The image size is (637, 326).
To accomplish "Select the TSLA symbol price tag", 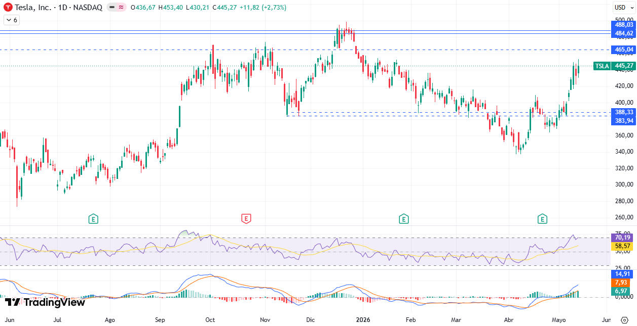I will (x=602, y=66).
